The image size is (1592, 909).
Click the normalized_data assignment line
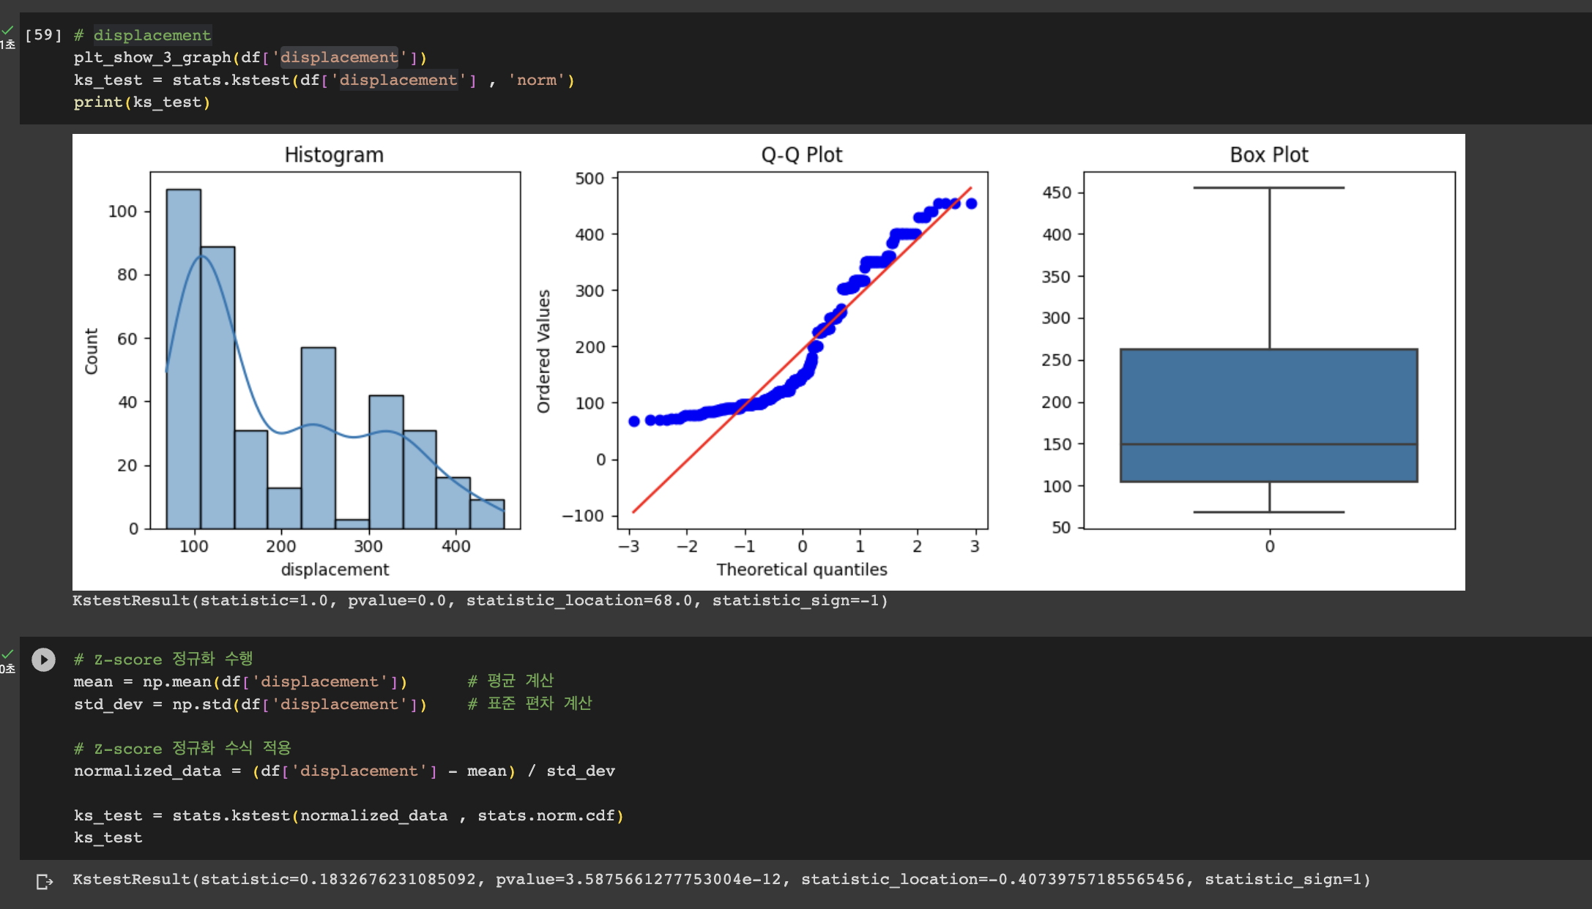344,771
